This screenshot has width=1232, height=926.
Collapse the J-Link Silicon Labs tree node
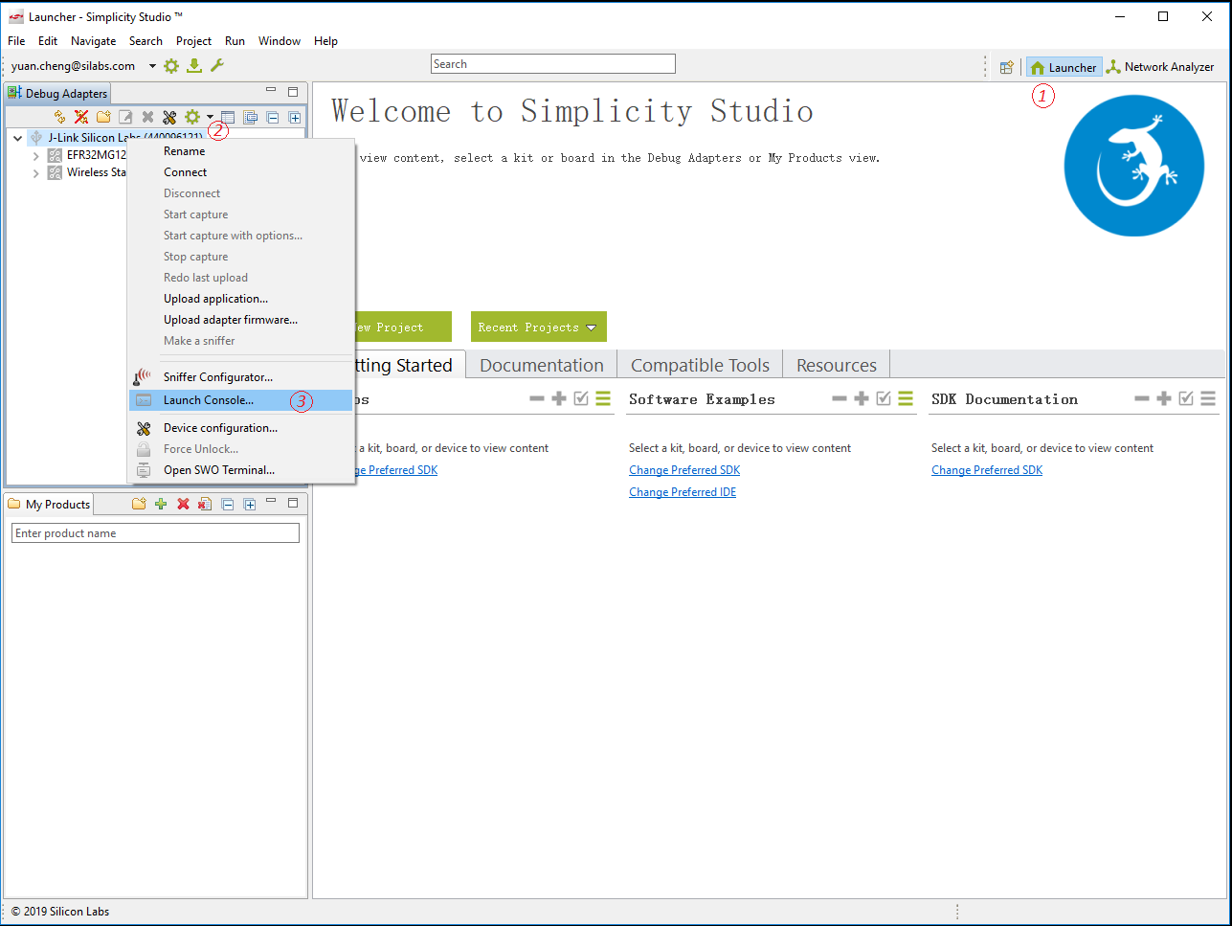(18, 138)
